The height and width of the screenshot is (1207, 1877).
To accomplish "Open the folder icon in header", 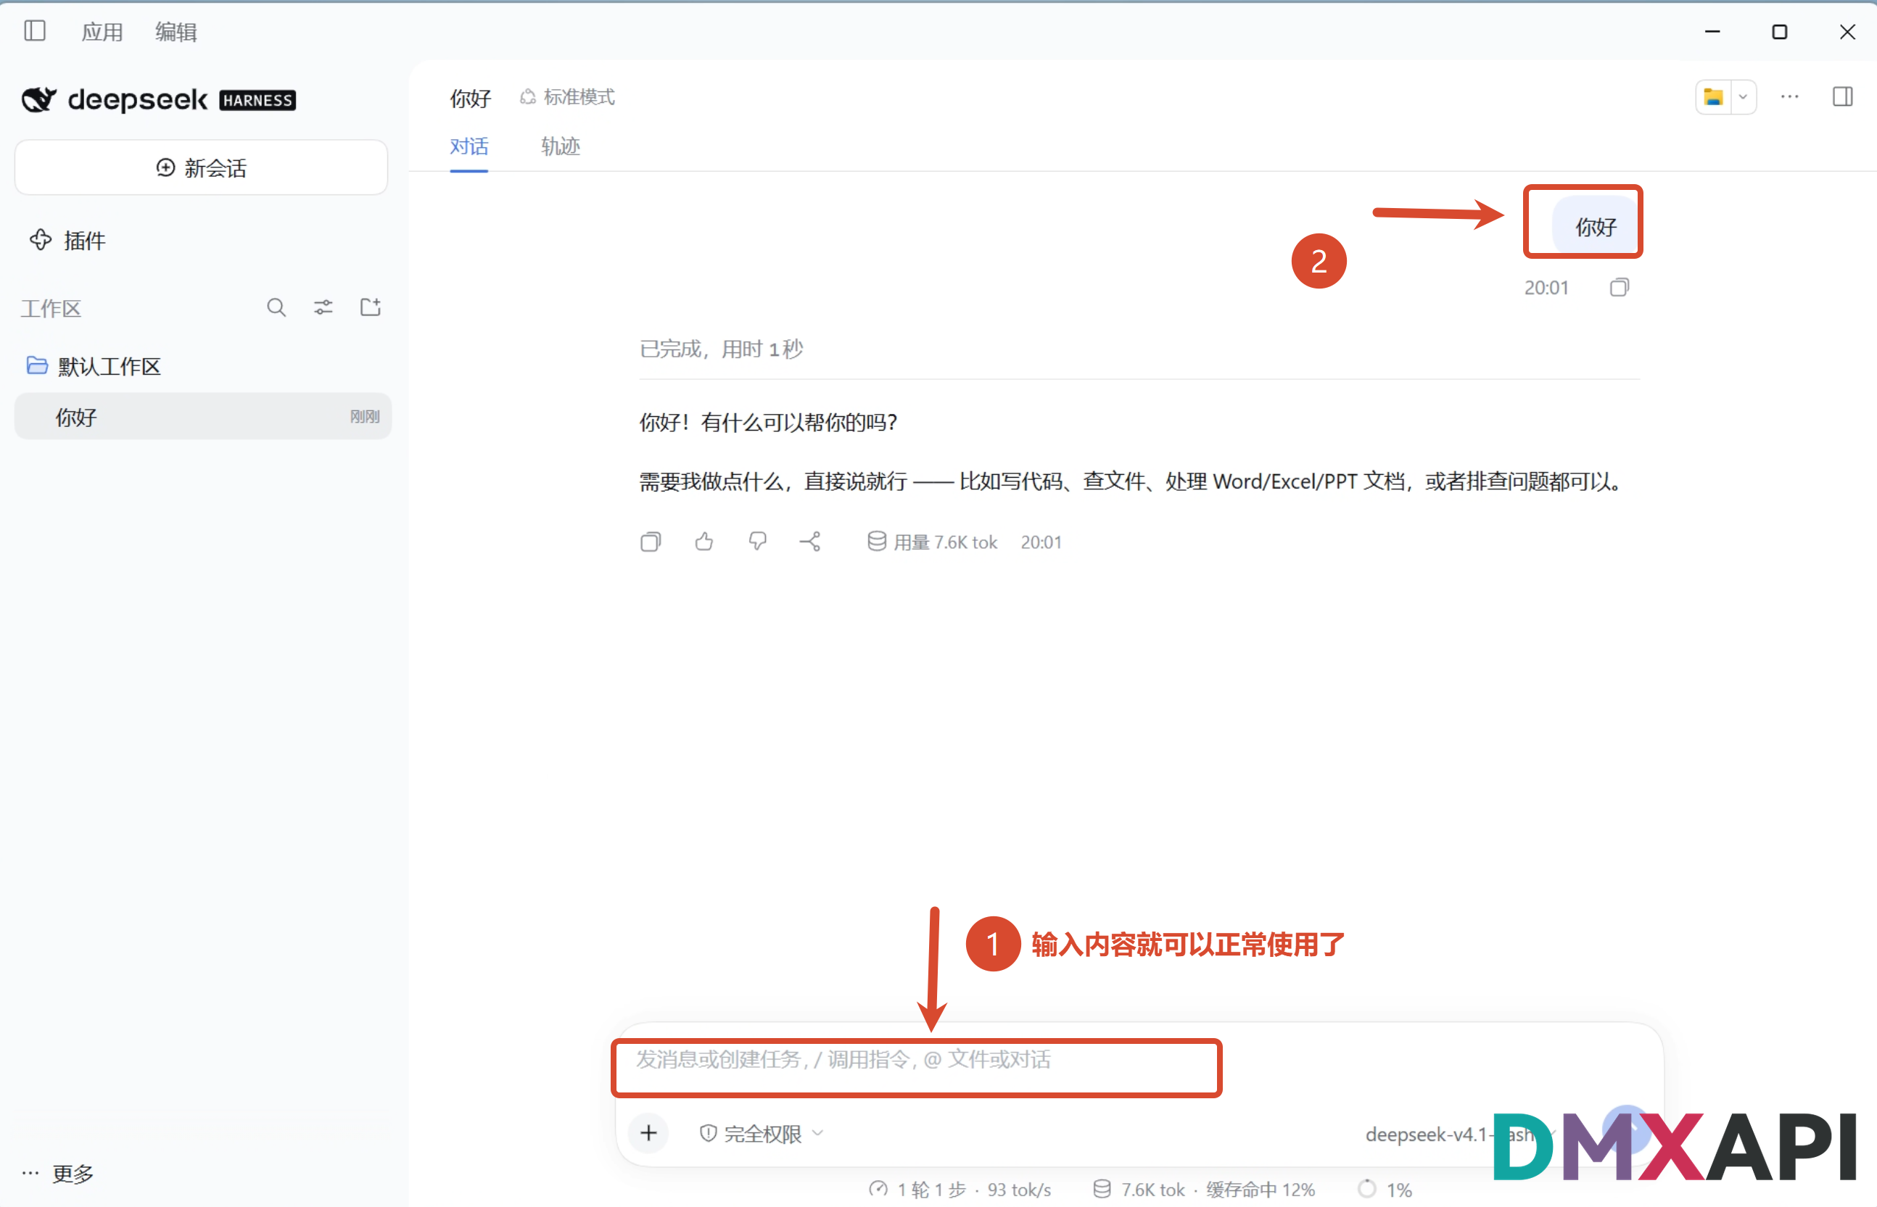I will [1713, 97].
